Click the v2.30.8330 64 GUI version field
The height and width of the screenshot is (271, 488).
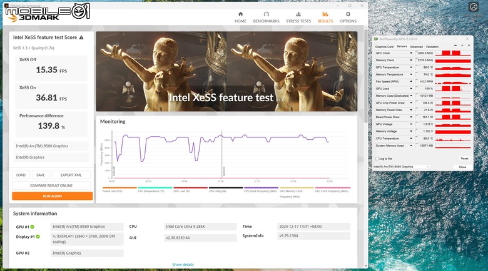point(200,238)
